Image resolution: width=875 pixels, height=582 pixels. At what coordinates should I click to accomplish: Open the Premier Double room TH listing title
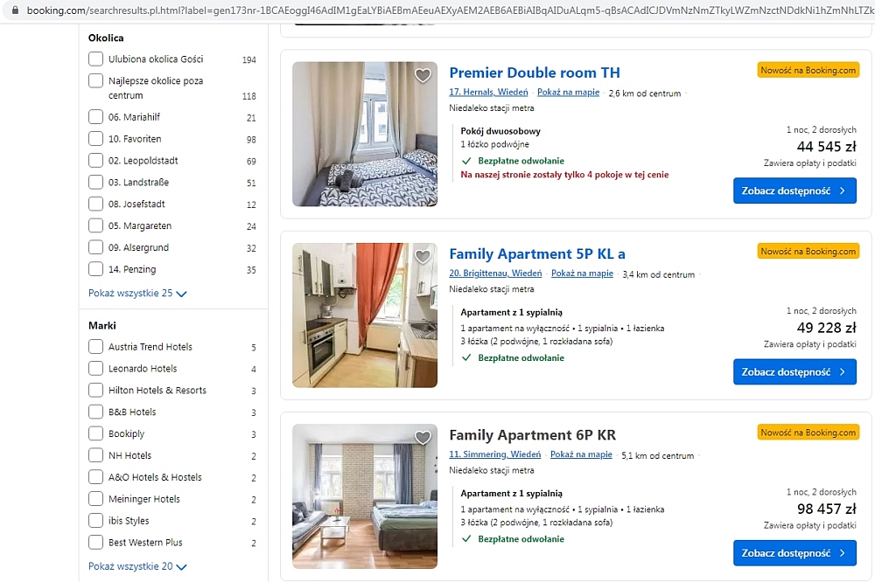534,73
